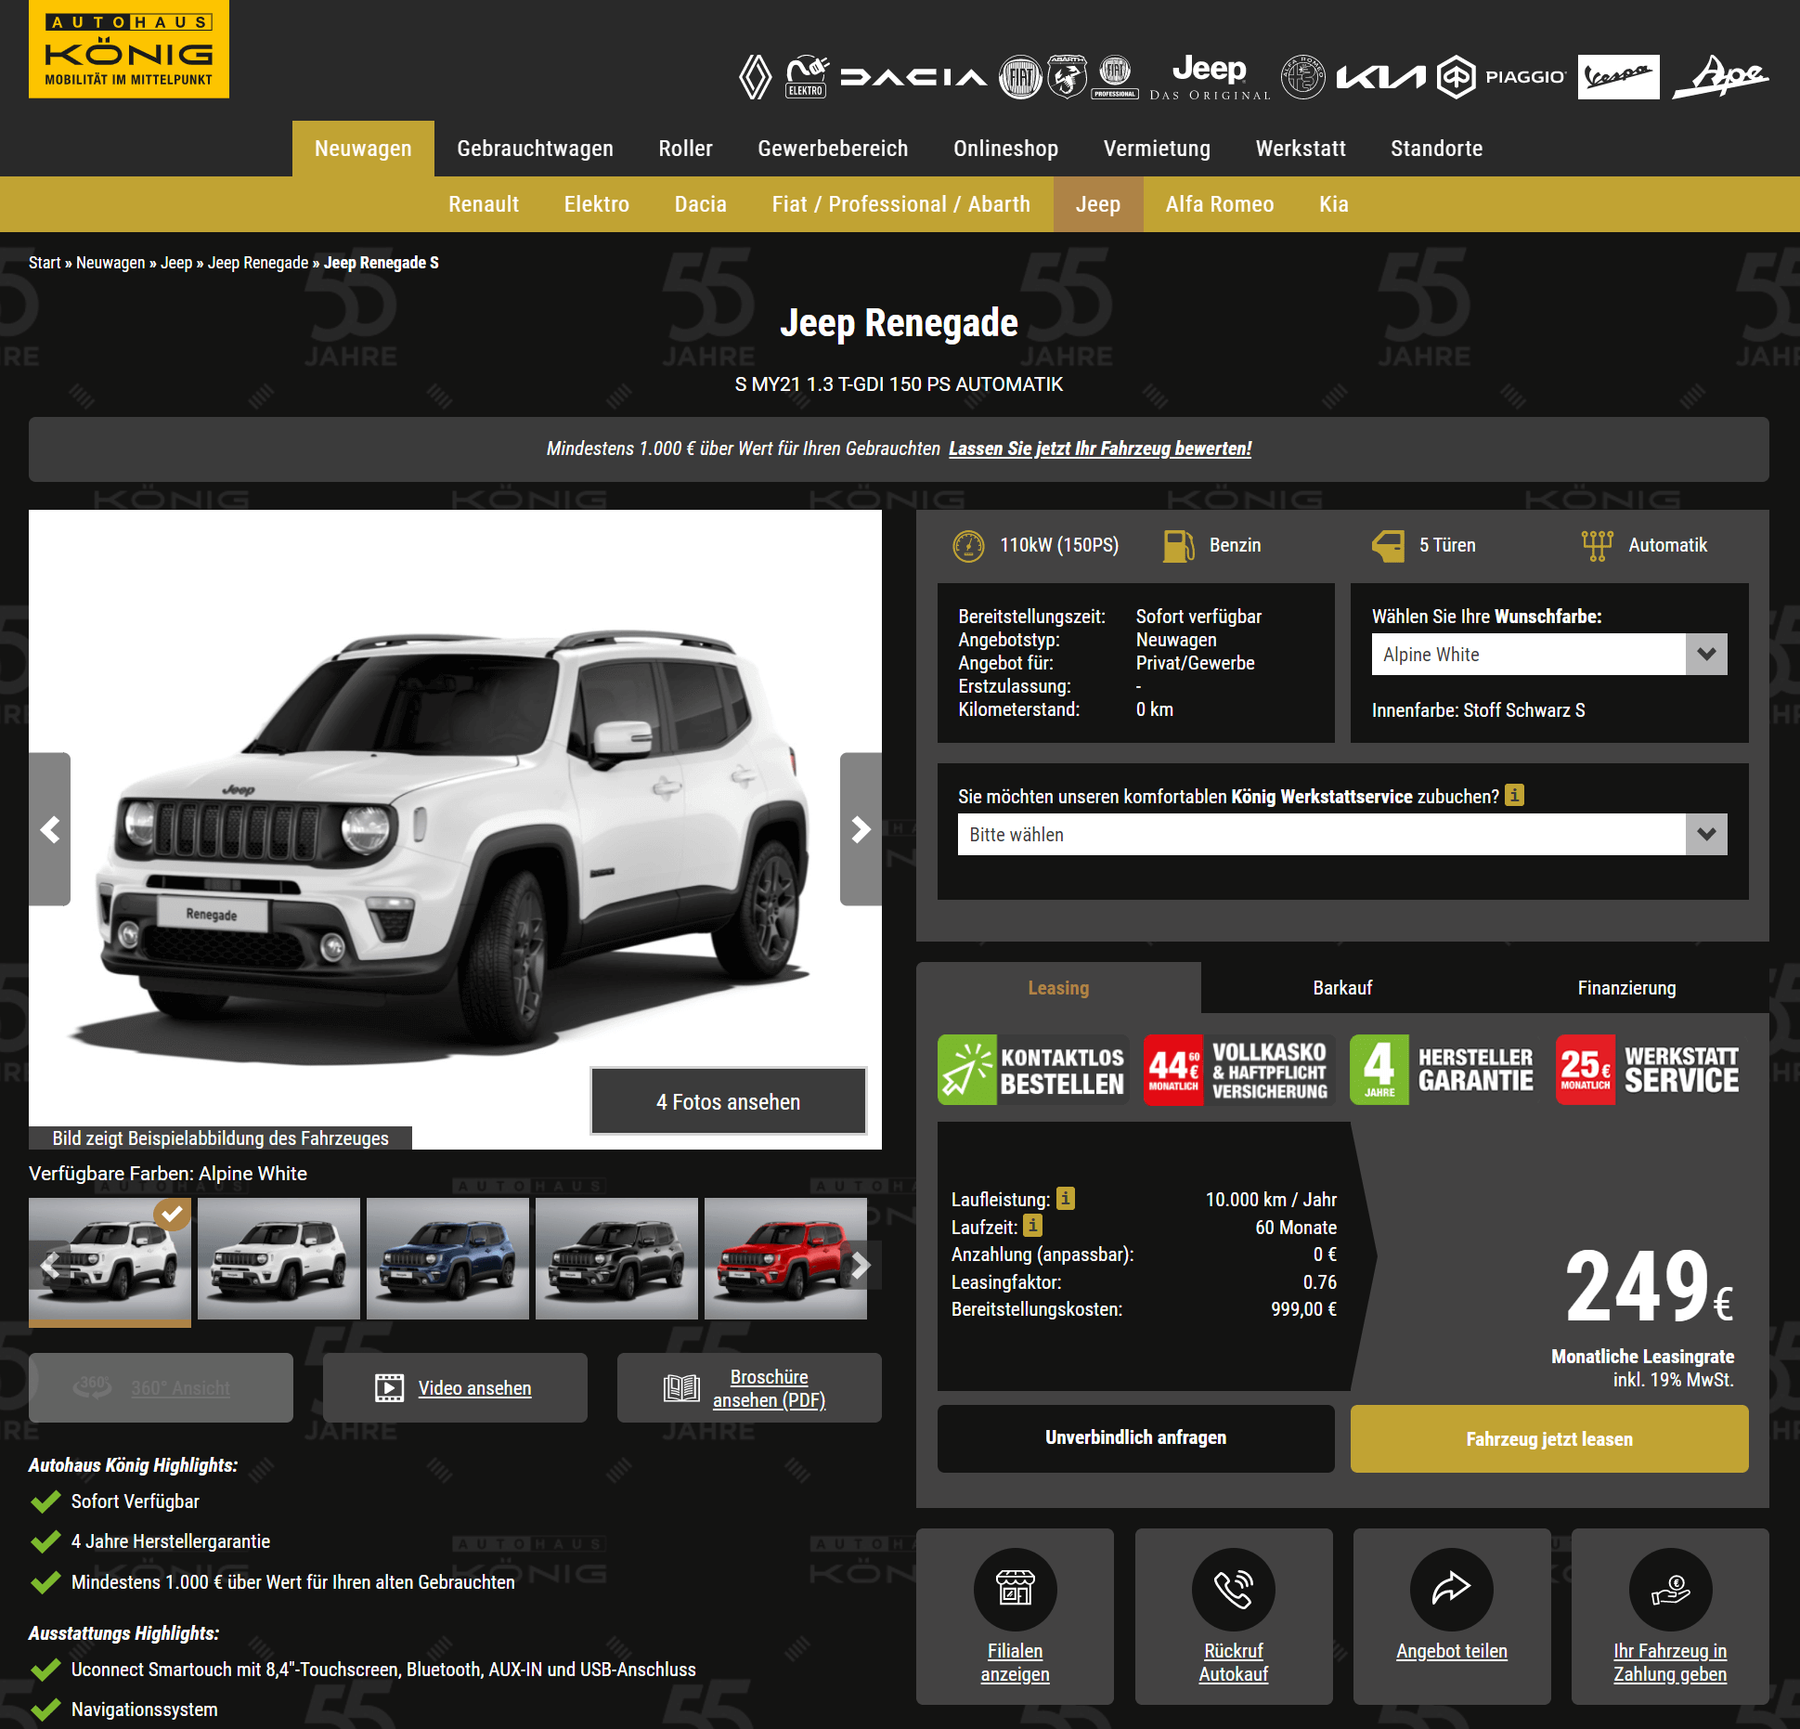Image resolution: width=1800 pixels, height=1729 pixels.
Task: Click the Elektro plug logo
Action: (807, 76)
